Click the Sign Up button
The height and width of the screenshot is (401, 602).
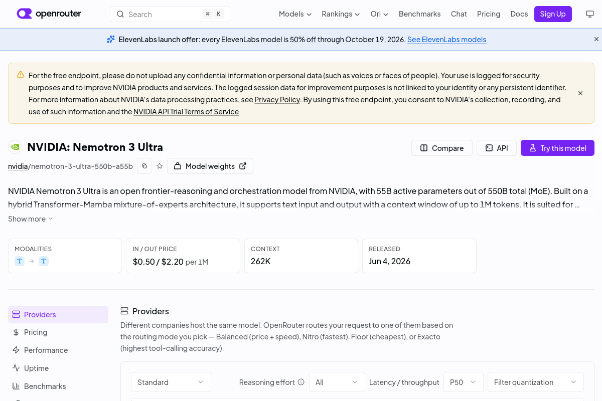(553, 14)
